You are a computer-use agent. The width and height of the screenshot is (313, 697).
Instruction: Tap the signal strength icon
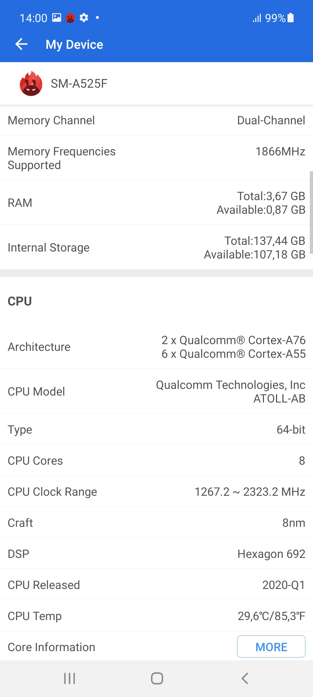[x=257, y=18]
